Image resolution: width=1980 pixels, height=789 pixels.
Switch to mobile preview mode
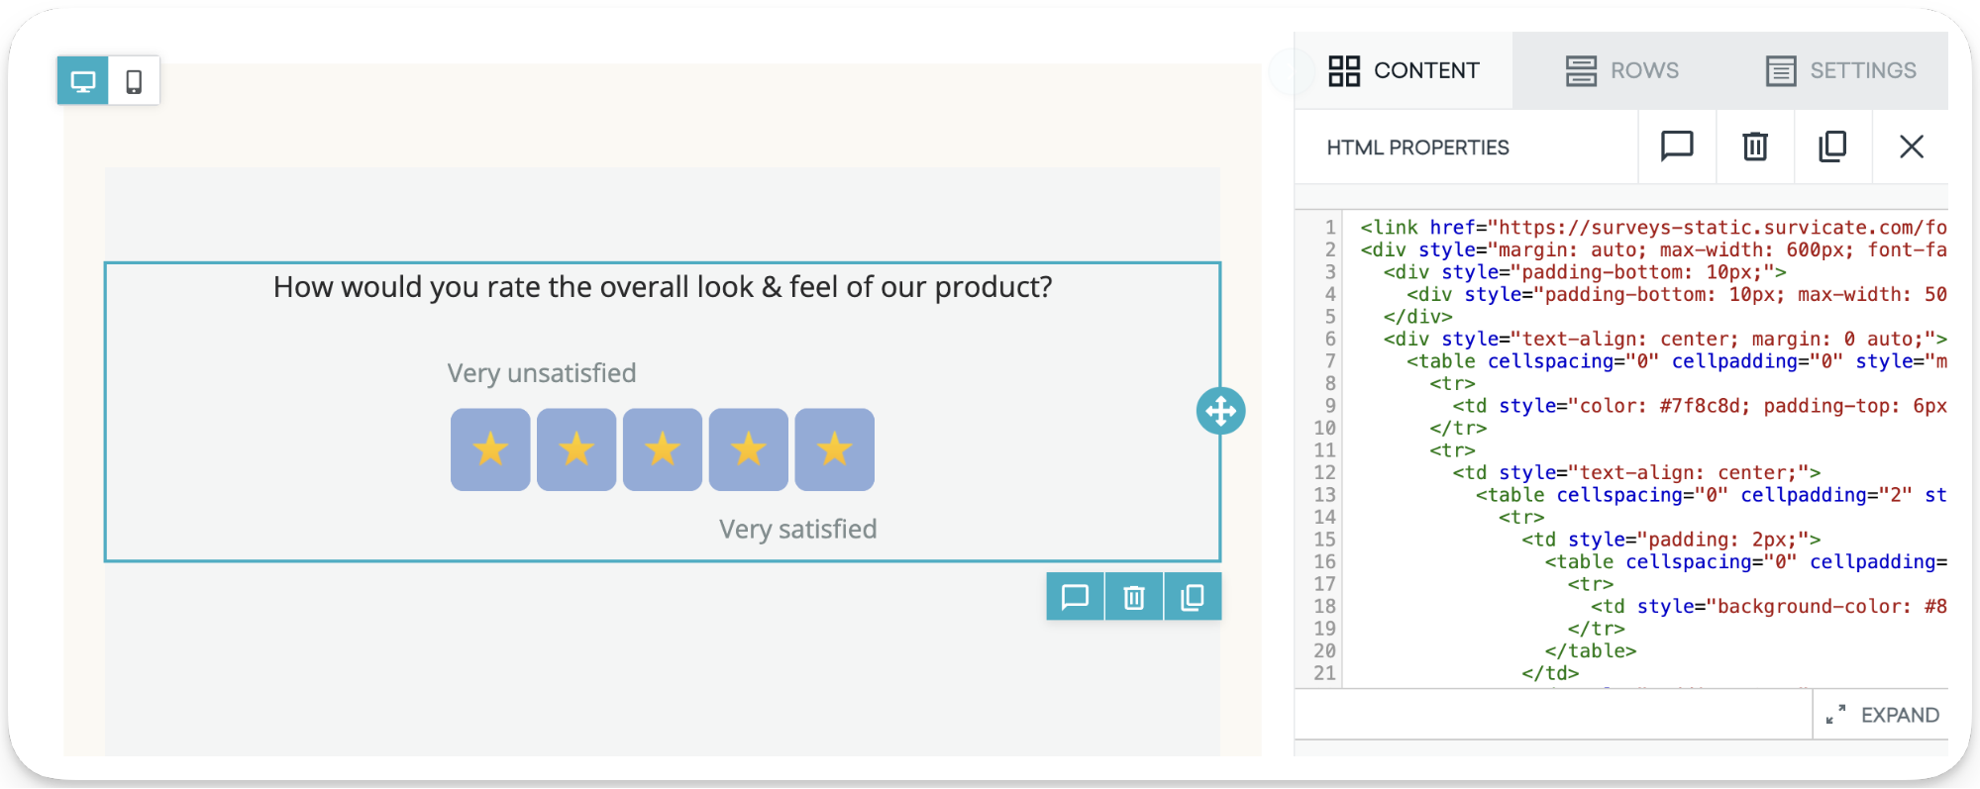pos(133,80)
